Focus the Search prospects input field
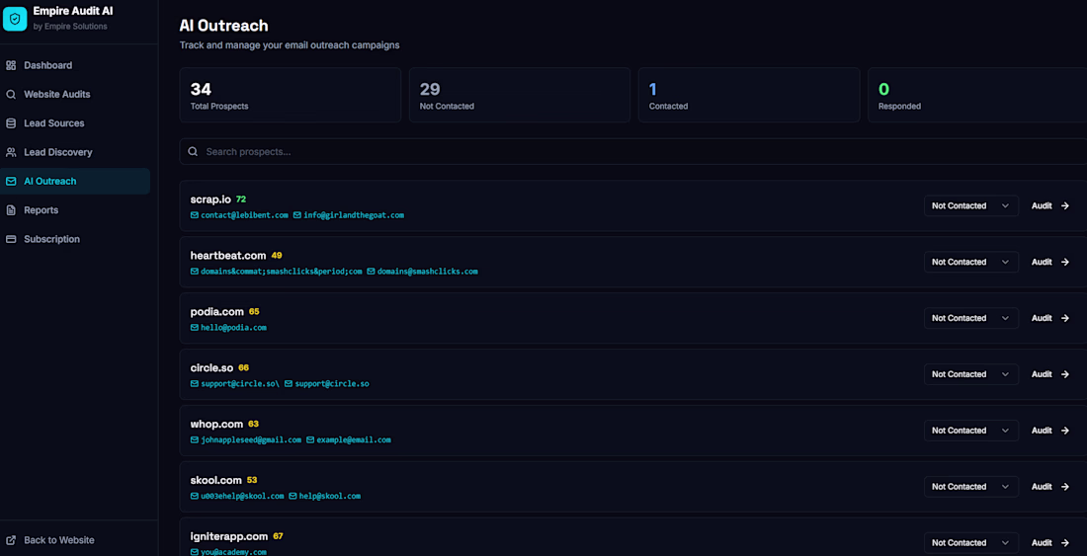This screenshot has width=1087, height=556. pyautogui.click(x=632, y=152)
